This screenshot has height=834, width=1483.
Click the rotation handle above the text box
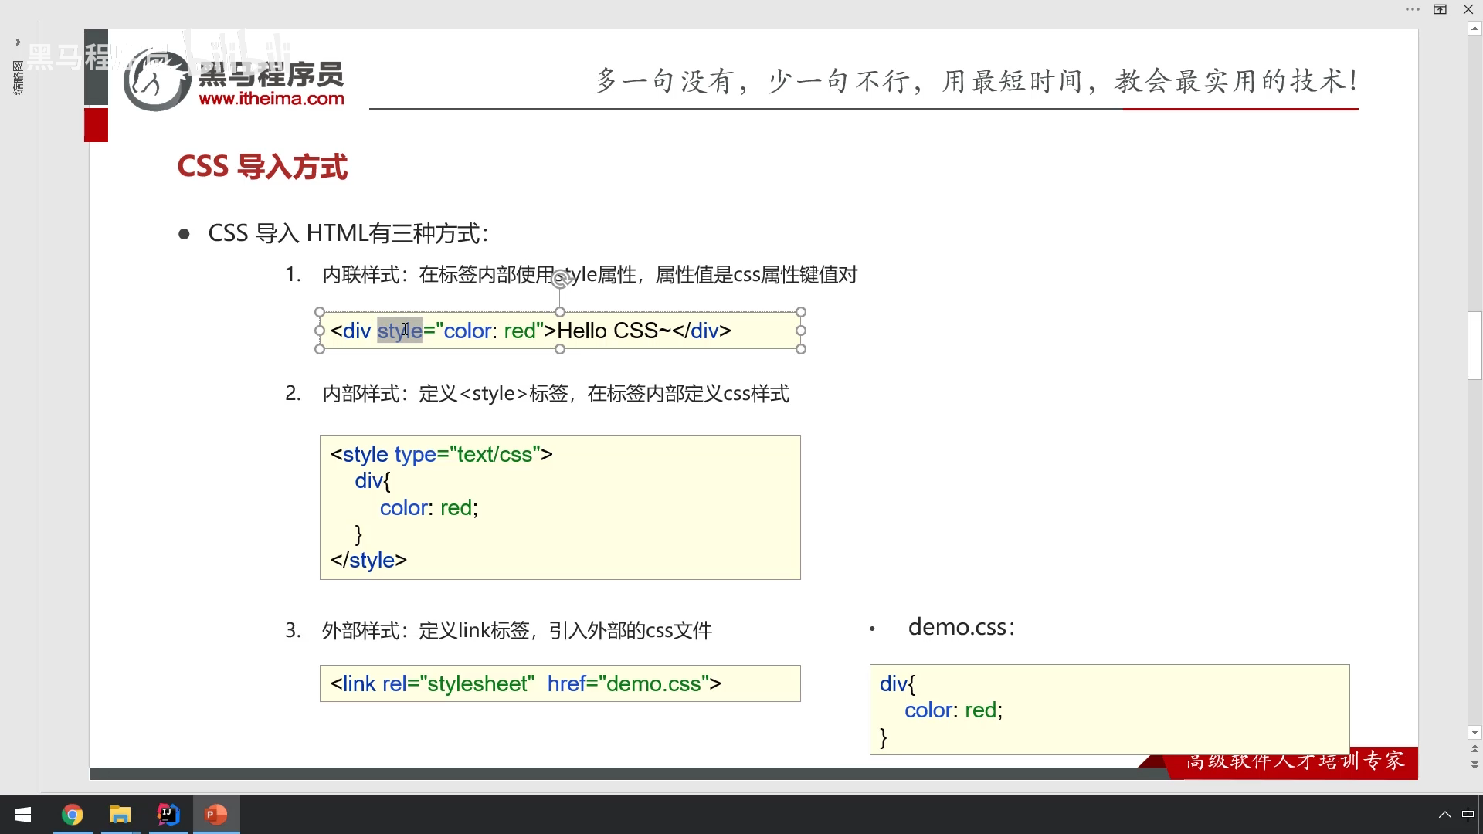point(562,280)
